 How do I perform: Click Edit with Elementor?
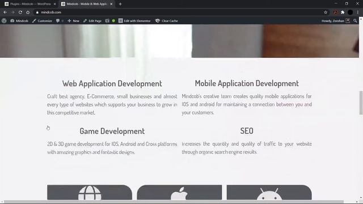tap(134, 21)
